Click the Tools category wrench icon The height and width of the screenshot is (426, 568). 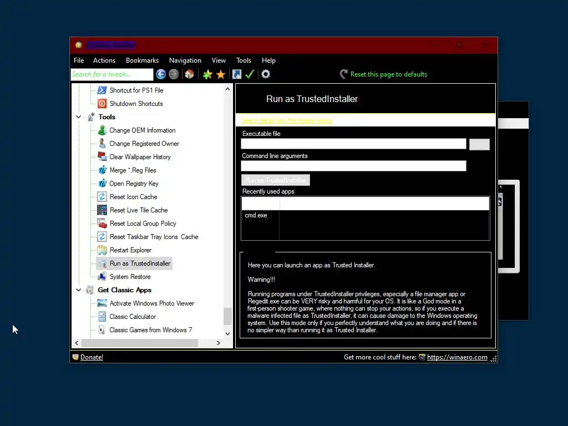pyautogui.click(x=91, y=117)
